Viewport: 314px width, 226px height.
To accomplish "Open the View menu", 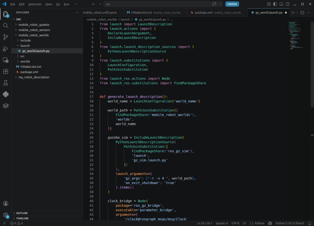I will pyautogui.click(x=49, y=4).
